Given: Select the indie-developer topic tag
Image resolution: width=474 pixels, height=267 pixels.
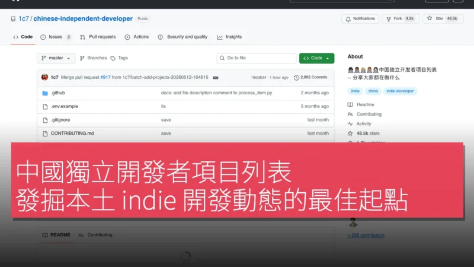Looking at the screenshot, I should click(400, 91).
